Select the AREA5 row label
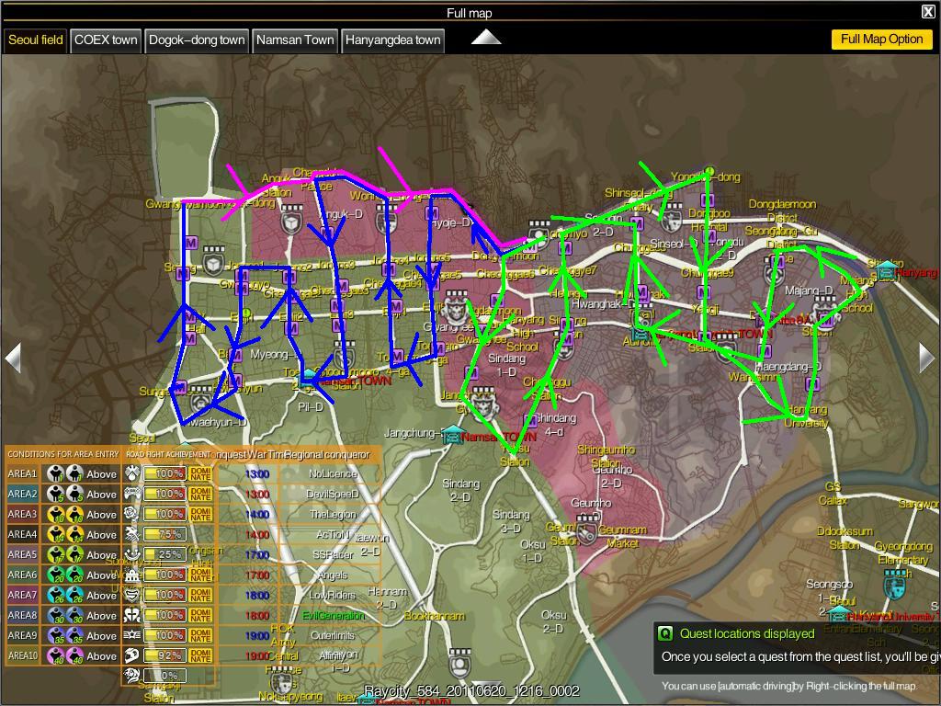 (22, 554)
